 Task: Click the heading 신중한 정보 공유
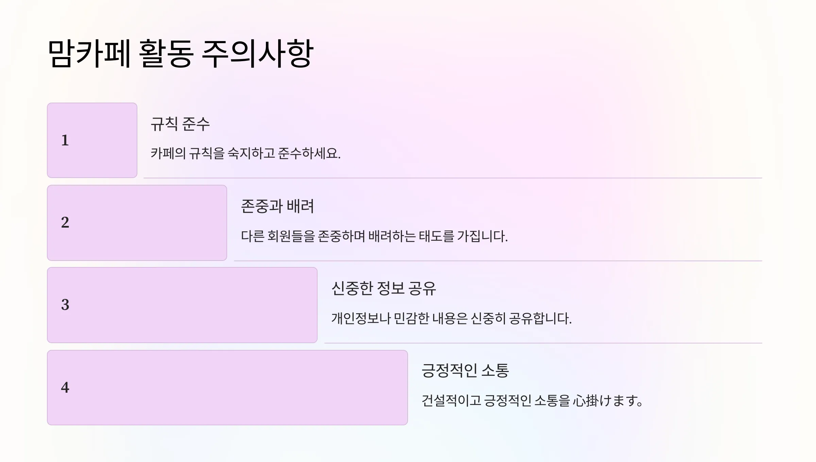click(x=384, y=288)
